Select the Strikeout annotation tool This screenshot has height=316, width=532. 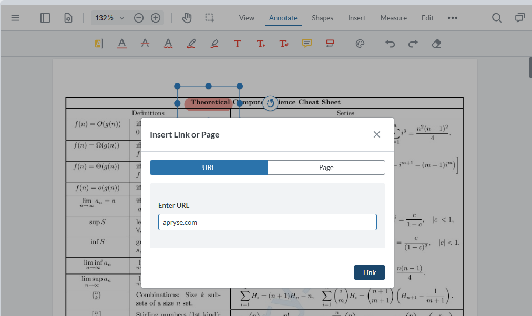[x=145, y=44]
